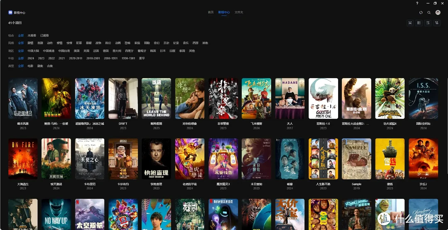This screenshot has width=448, height=230.
Task: Click the help question mark icon
Action: tap(417, 3)
